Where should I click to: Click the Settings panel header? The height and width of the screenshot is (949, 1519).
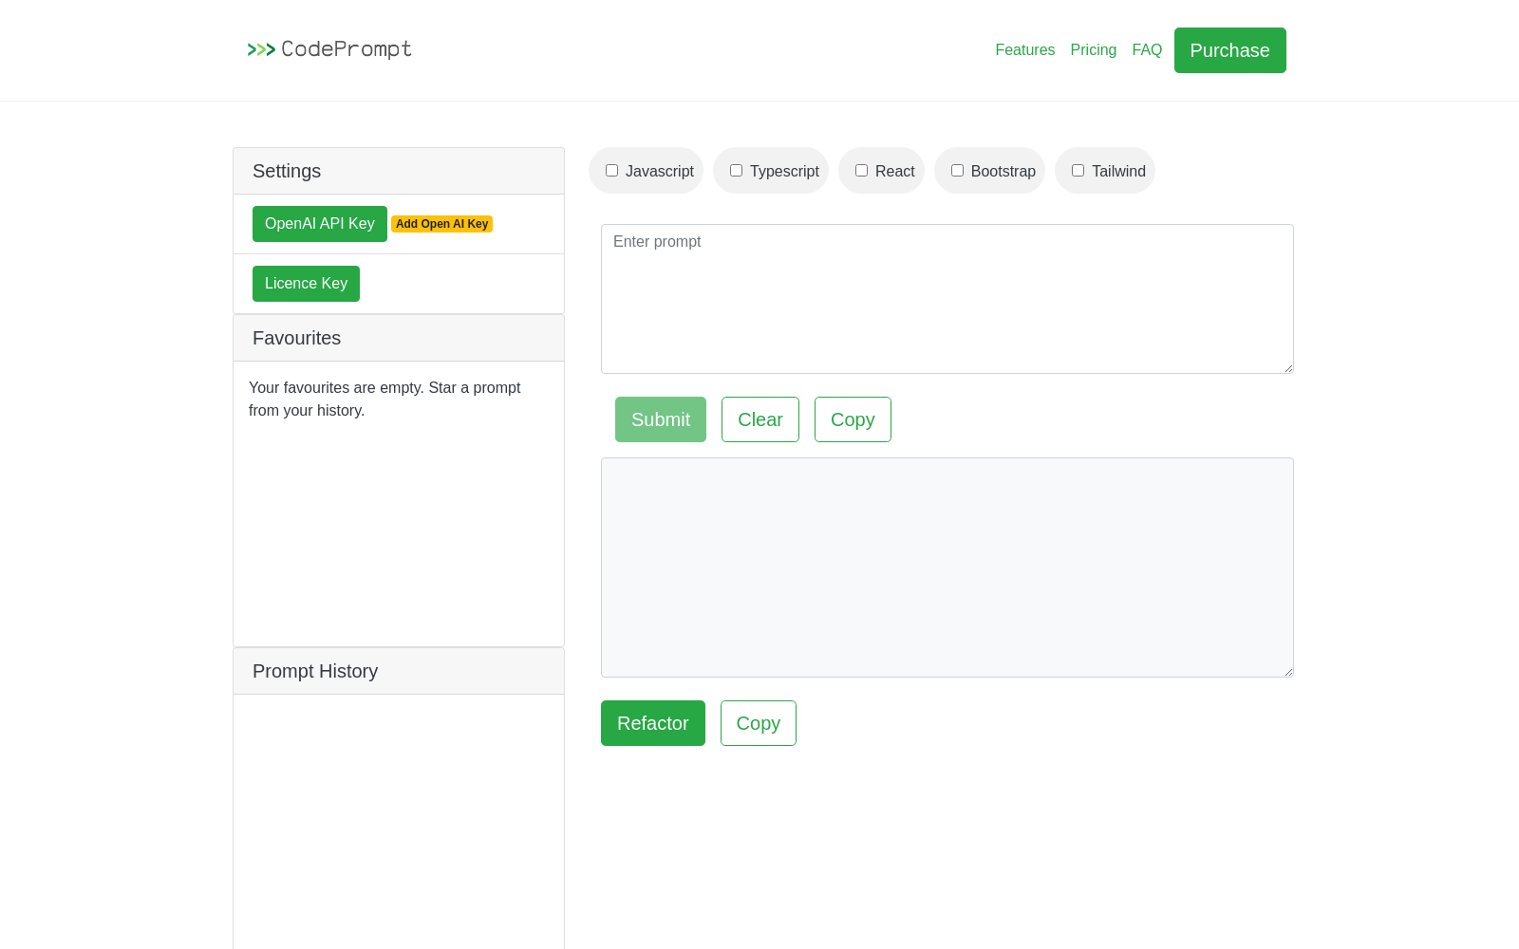(x=399, y=171)
